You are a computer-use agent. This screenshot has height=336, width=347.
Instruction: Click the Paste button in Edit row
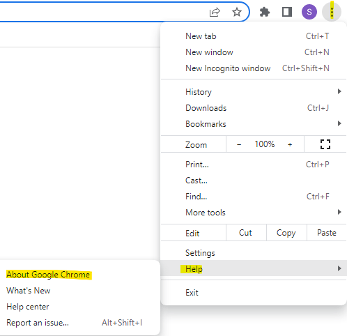327,233
